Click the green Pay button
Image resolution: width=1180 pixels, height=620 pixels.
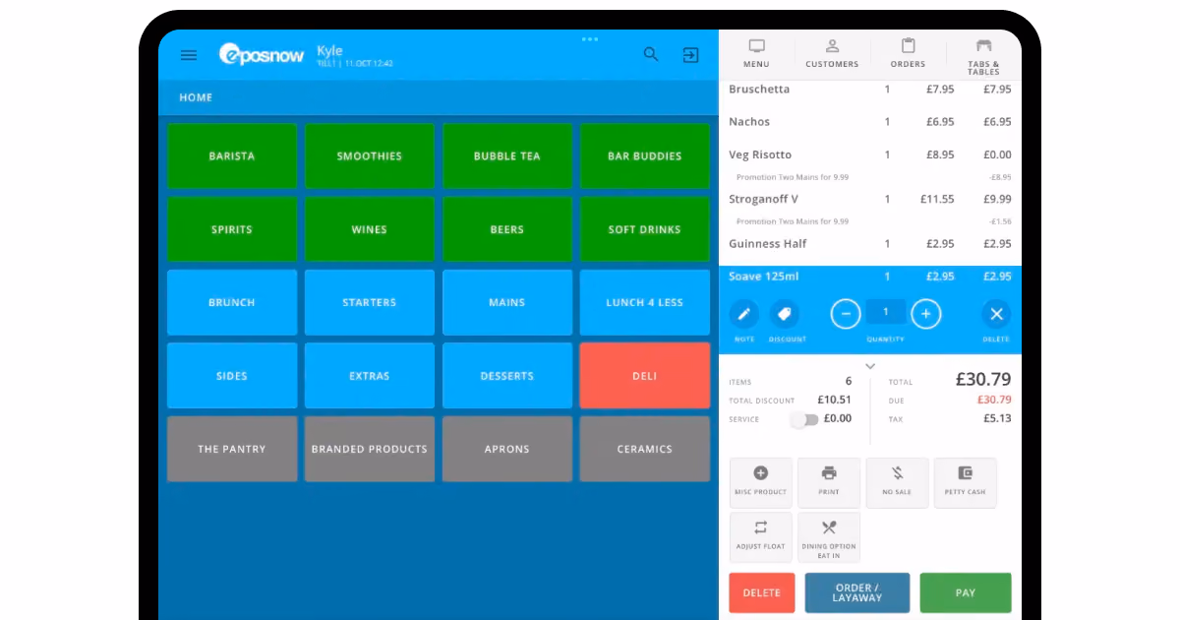click(966, 592)
